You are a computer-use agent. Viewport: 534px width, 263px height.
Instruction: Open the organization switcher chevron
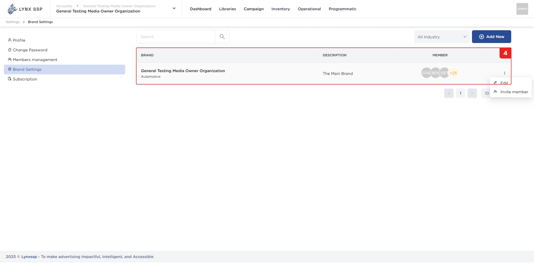174,8
